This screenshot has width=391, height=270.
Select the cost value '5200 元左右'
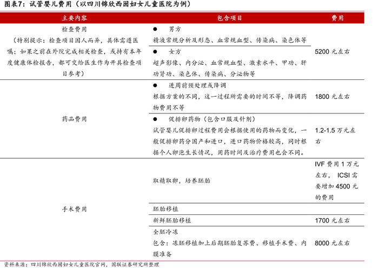(x=332, y=51)
